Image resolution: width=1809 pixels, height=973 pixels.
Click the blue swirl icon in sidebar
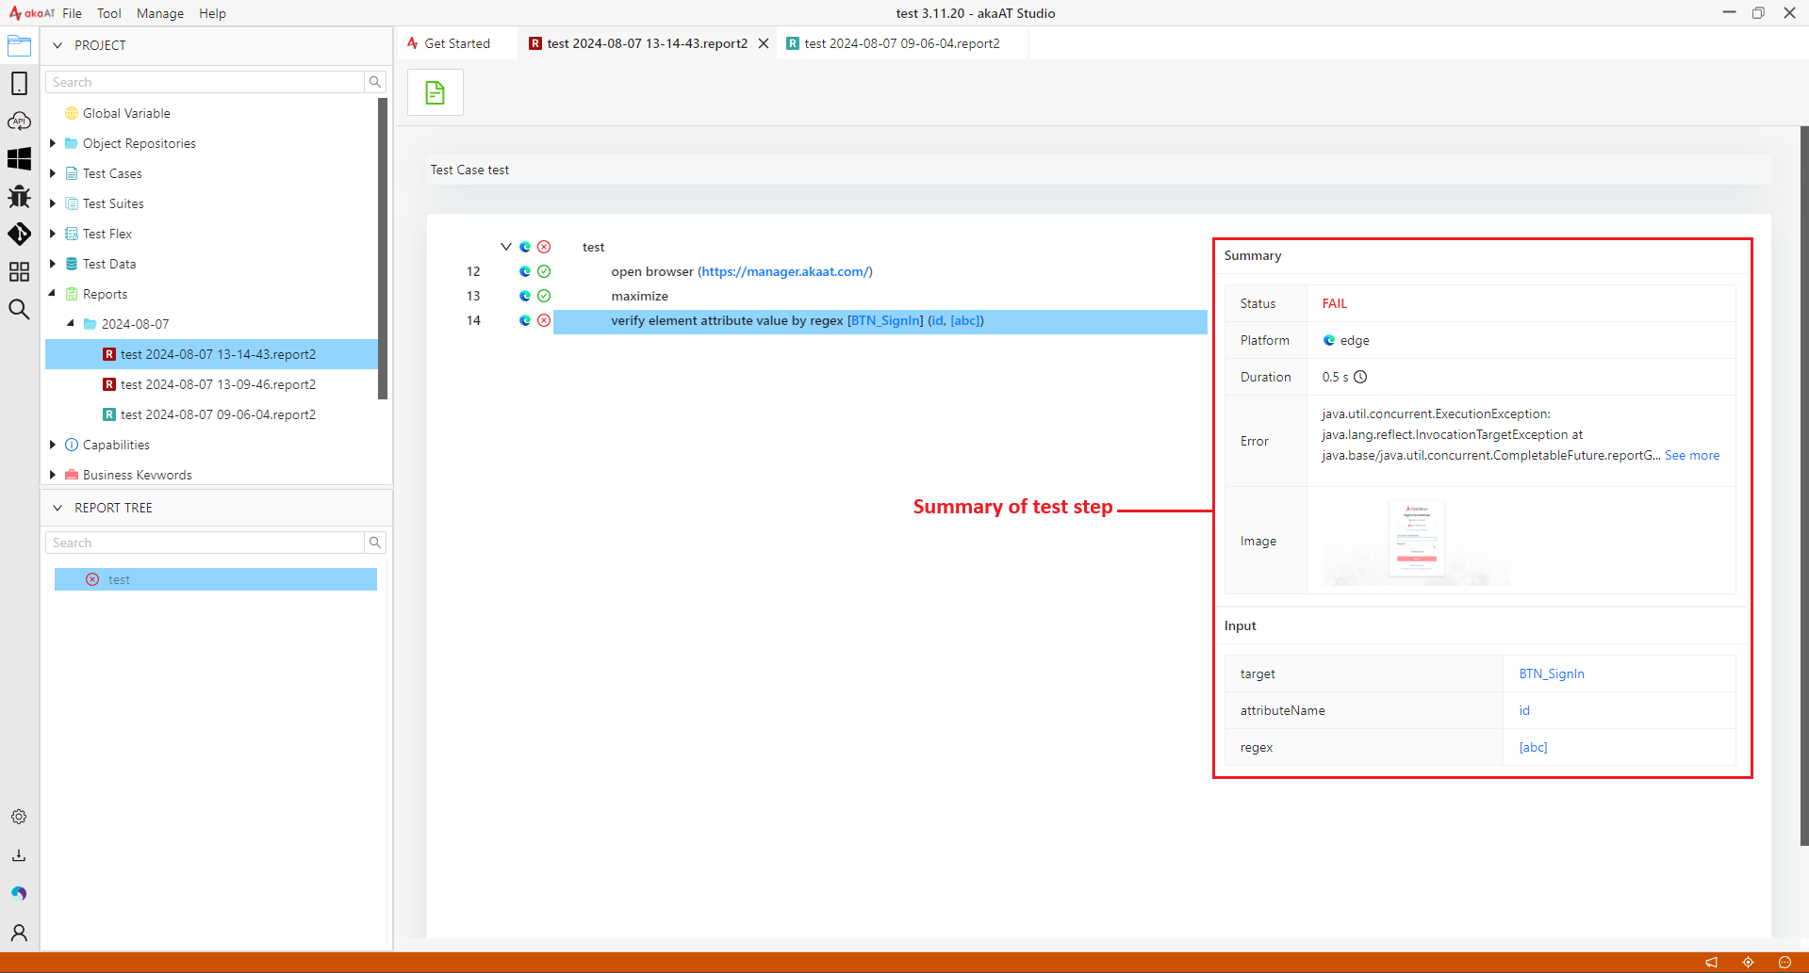[x=19, y=893]
